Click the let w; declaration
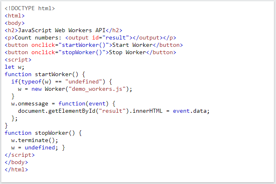The height and width of the screenshot is (184, 276). [x=14, y=67]
